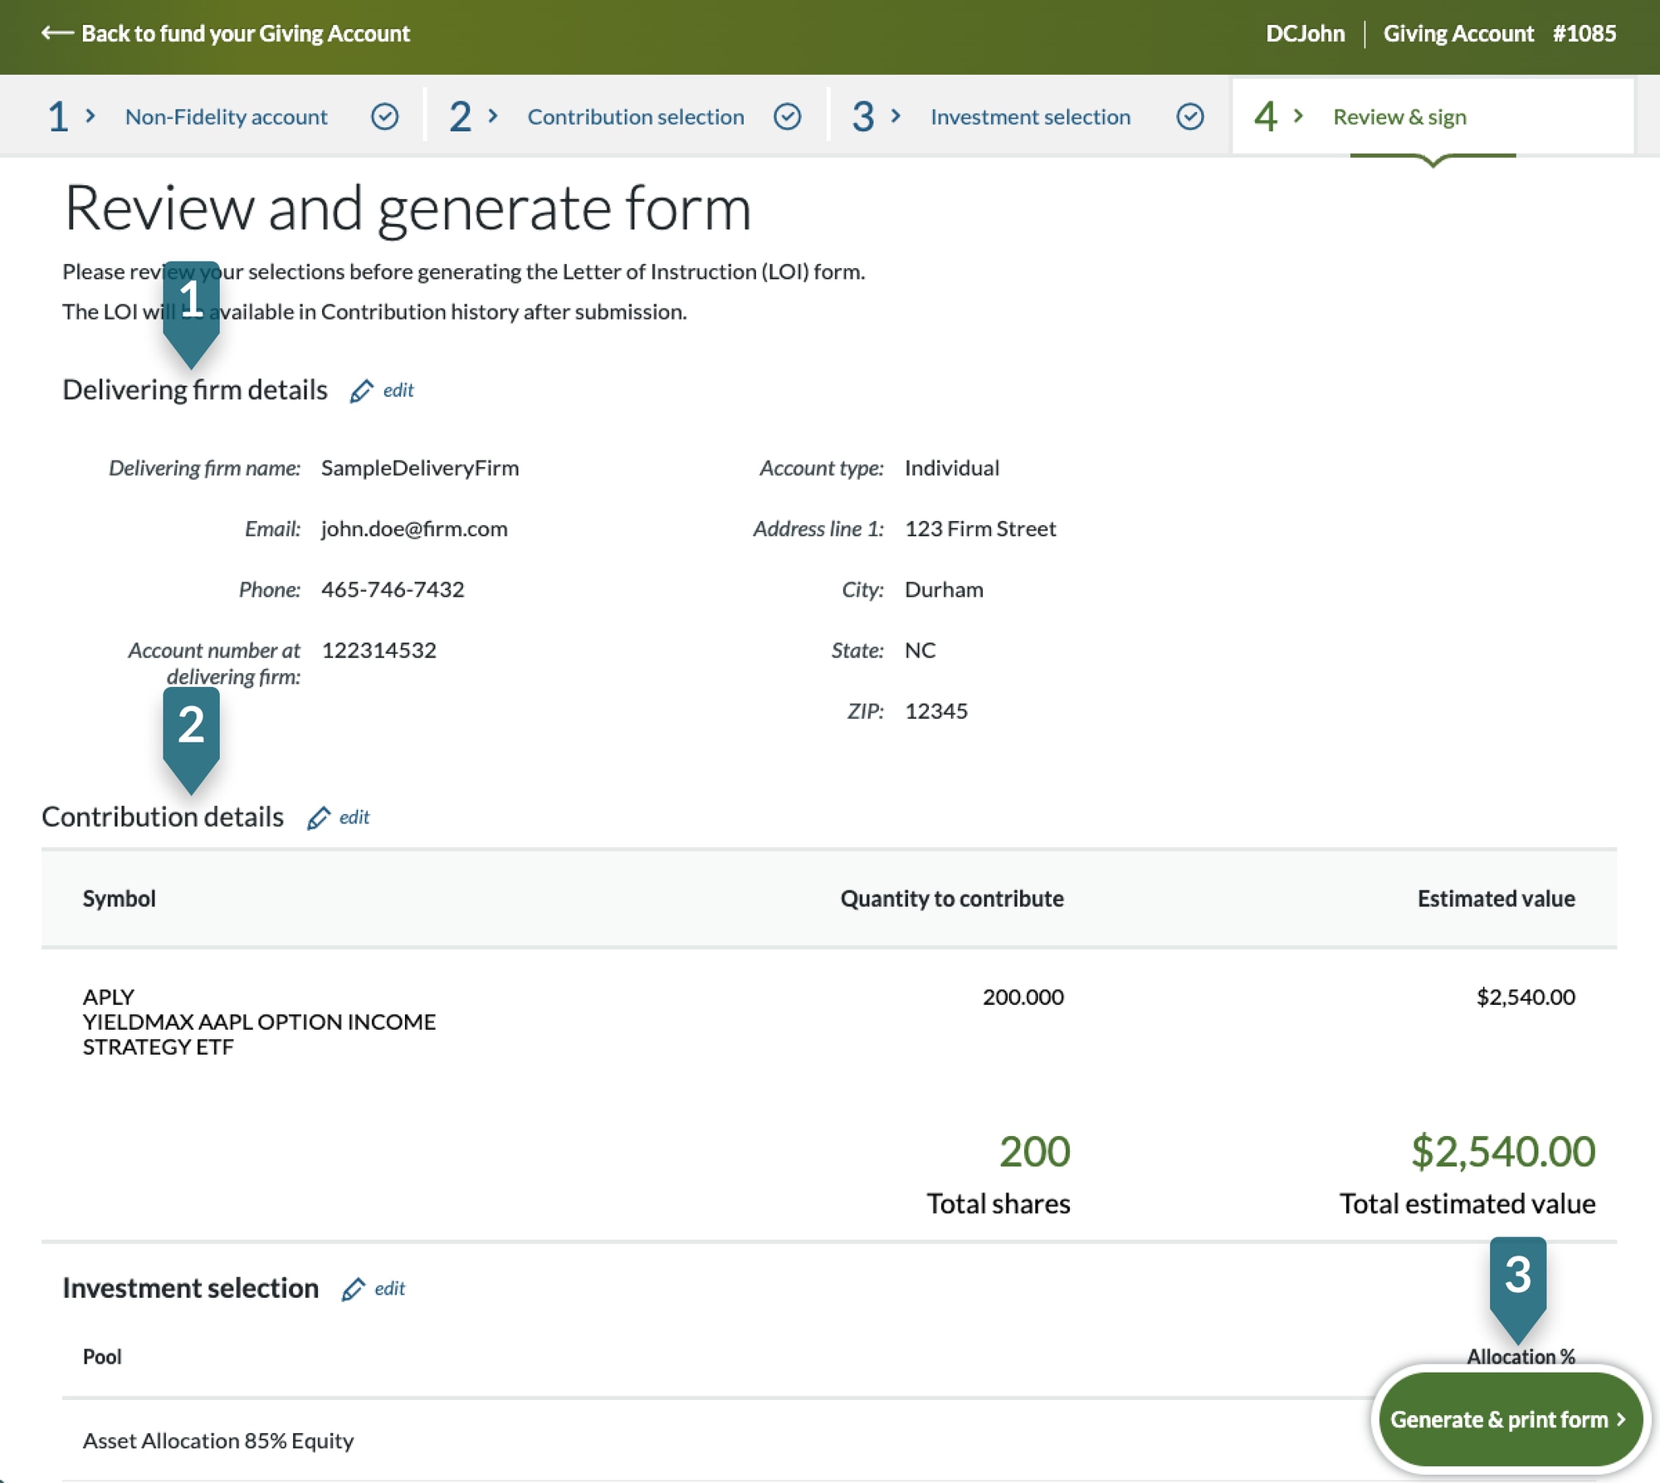
Task: Click chevron next to step number 2
Action: [493, 116]
